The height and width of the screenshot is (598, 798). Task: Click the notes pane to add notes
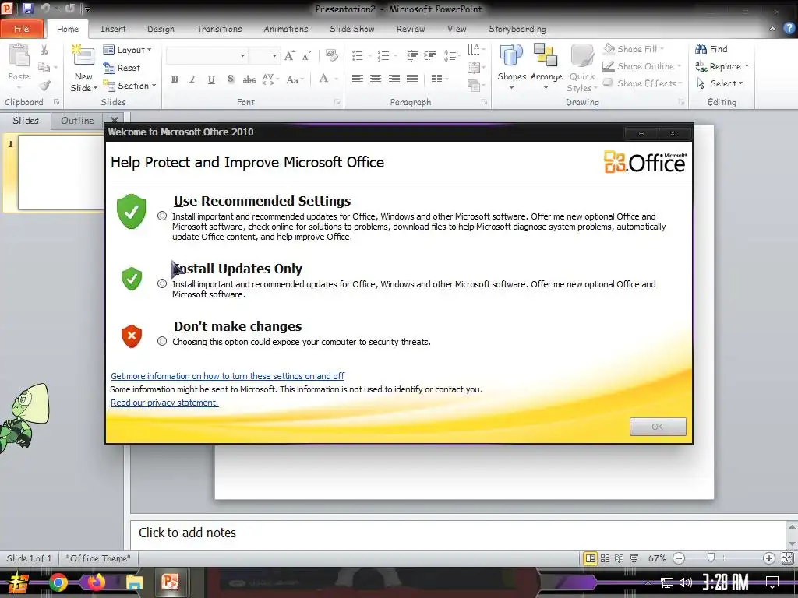(x=458, y=533)
